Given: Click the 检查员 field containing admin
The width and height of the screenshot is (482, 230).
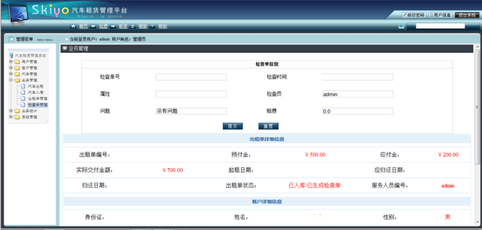Looking at the screenshot, I should click(358, 94).
